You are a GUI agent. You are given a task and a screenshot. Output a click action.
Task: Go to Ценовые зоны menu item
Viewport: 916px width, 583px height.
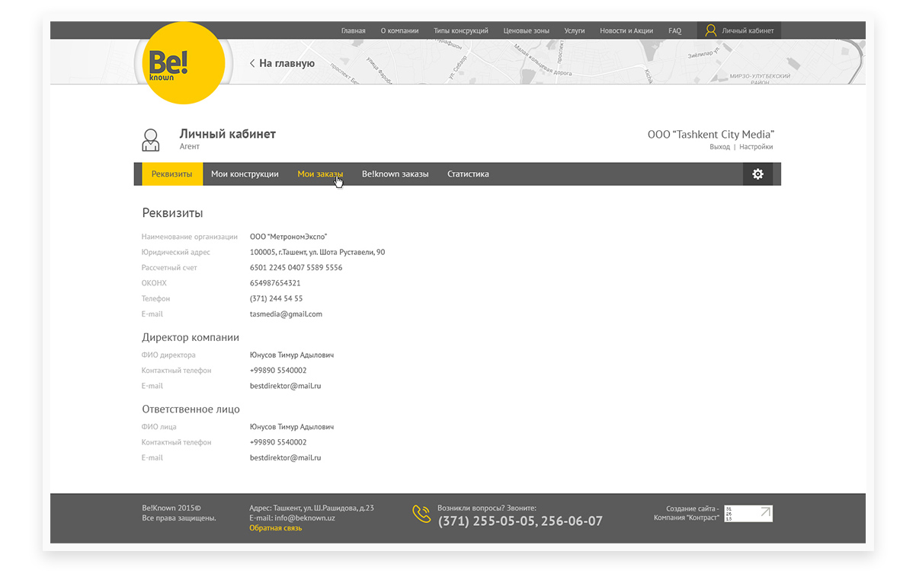(526, 31)
